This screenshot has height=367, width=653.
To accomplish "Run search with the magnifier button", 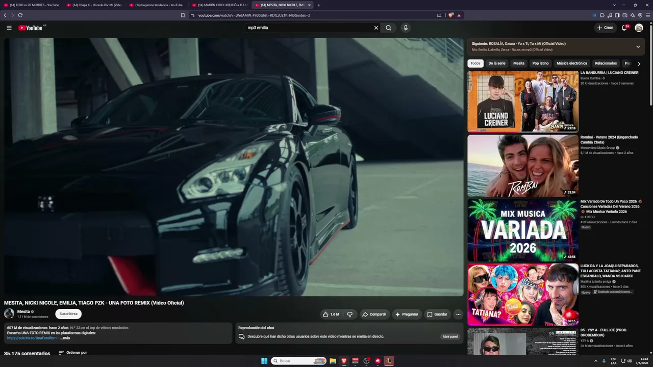I will (x=388, y=28).
